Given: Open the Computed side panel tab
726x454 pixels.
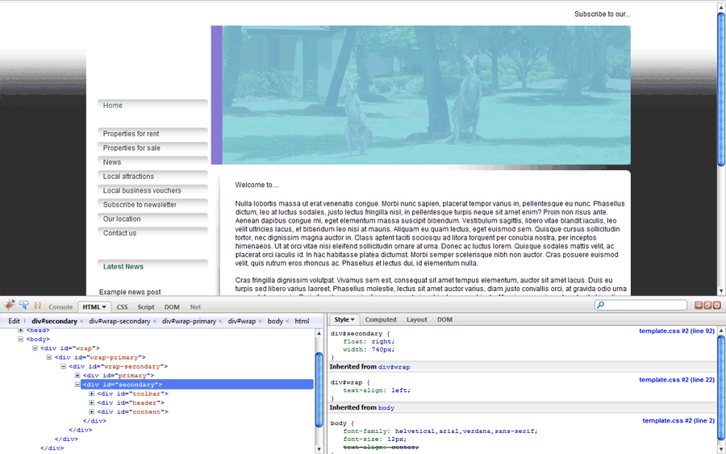Looking at the screenshot, I should pyautogui.click(x=380, y=320).
